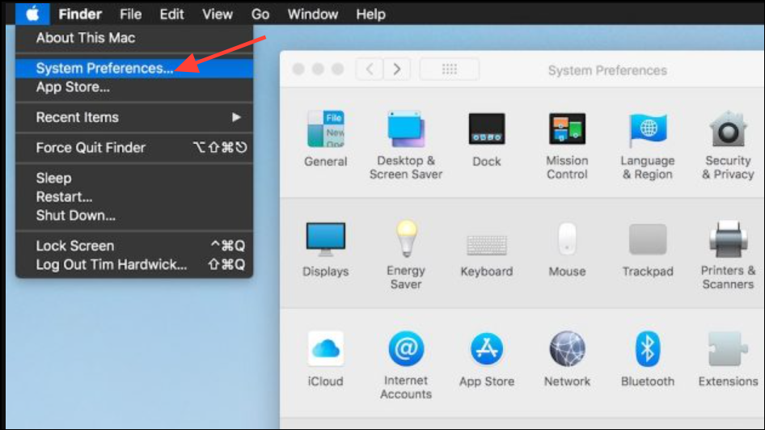The height and width of the screenshot is (430, 765).
Task: Open the Trackpad preferences pane
Action: pyautogui.click(x=648, y=250)
